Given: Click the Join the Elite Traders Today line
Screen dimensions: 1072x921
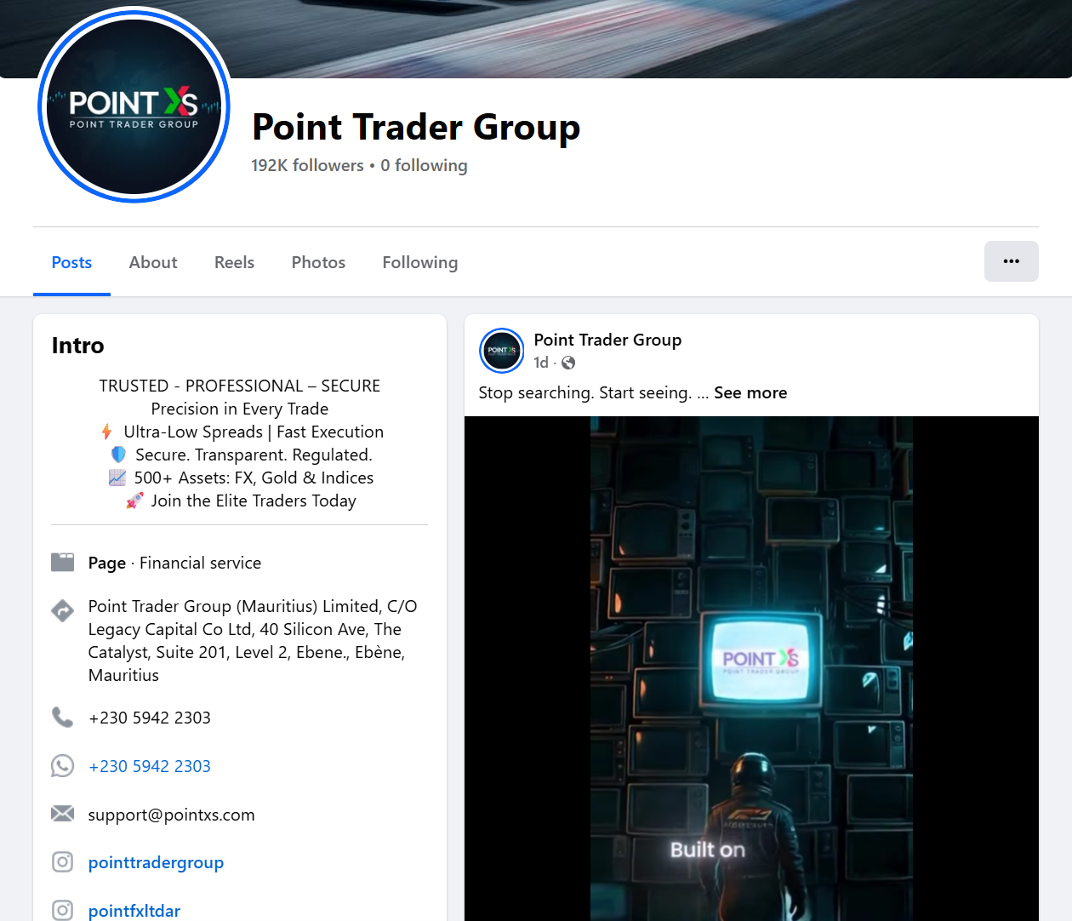Looking at the screenshot, I should 254,501.
